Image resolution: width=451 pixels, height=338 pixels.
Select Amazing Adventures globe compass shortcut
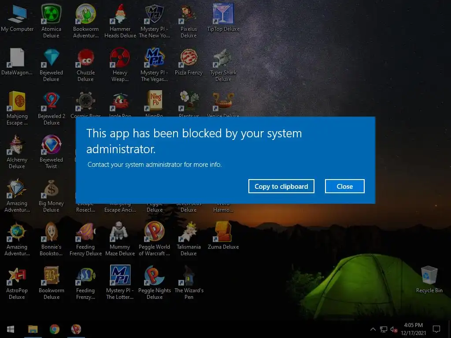[x=17, y=239]
